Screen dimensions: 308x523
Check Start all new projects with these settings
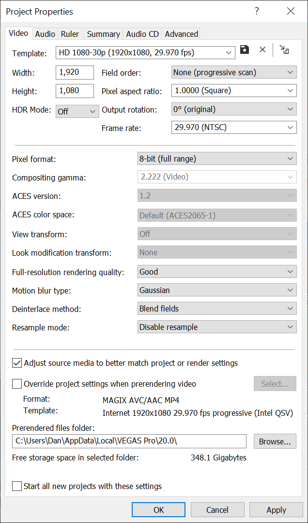(17, 486)
